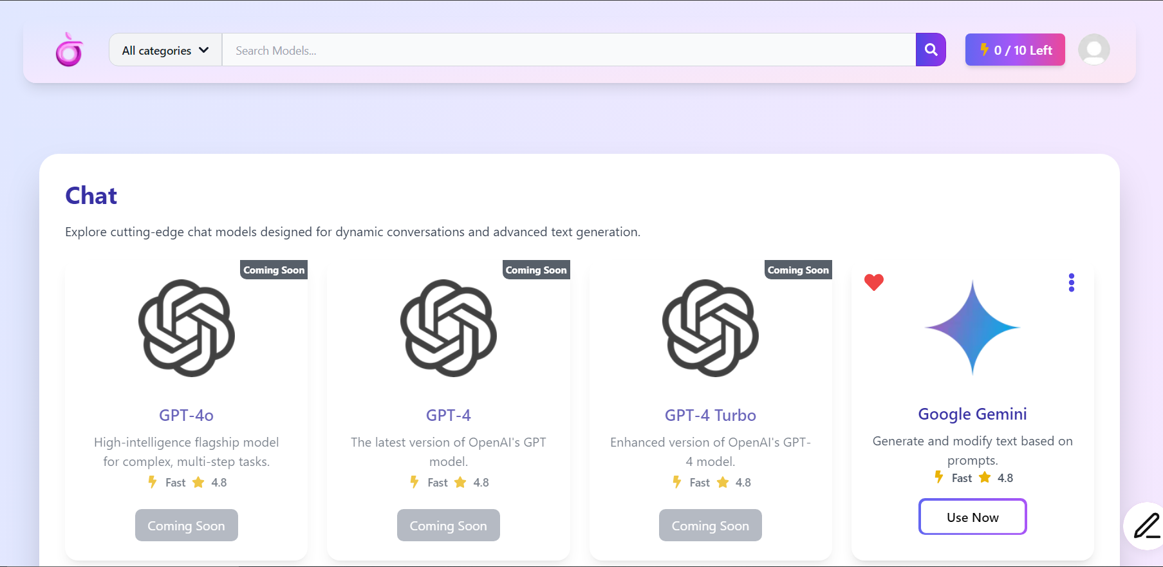Image resolution: width=1163 pixels, height=567 pixels.
Task: Click the GPT-4o title link
Action: coord(186,415)
